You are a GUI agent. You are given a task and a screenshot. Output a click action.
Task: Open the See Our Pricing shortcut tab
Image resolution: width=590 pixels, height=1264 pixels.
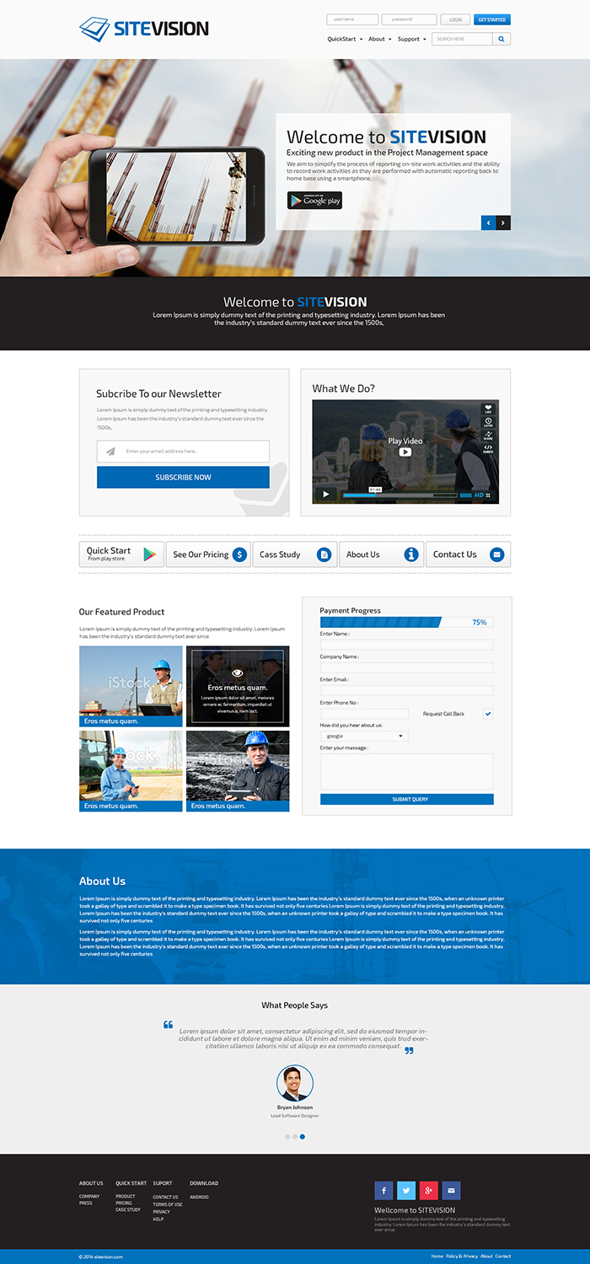(x=208, y=554)
